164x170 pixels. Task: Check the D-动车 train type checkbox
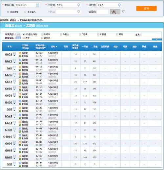point(42,35)
